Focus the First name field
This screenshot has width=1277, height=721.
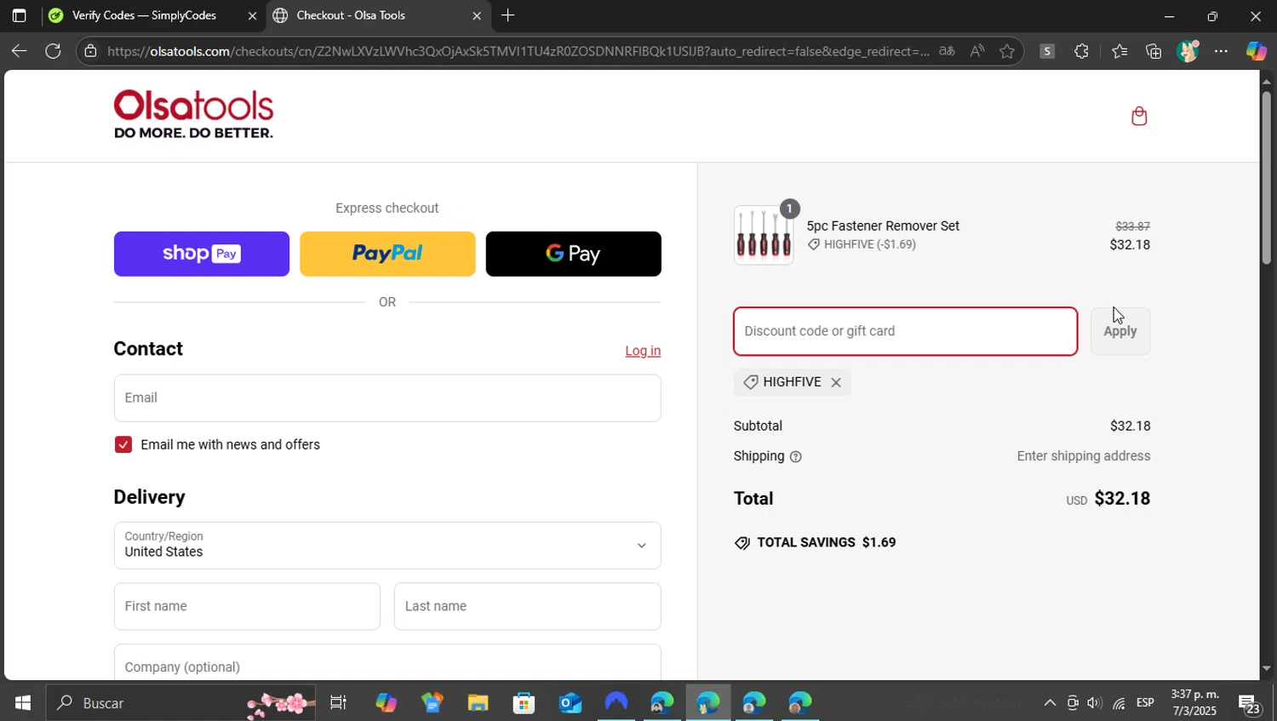tap(247, 606)
